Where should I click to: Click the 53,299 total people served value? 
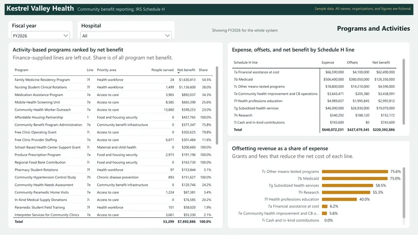tap(168, 221)
